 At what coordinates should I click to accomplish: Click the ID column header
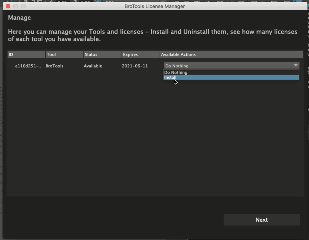pos(26,54)
